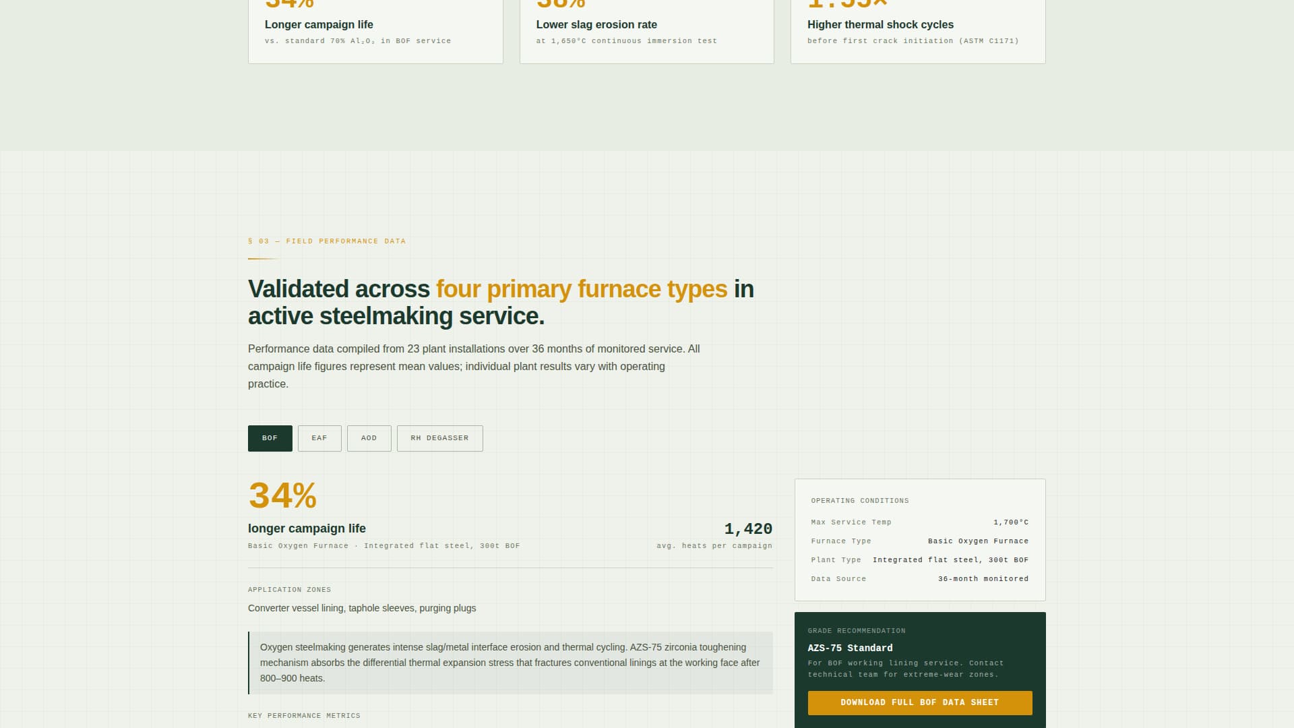Image resolution: width=1294 pixels, height=728 pixels.
Task: Click DOWNLOAD FULL BOF DATA SHEET button
Action: point(919,702)
